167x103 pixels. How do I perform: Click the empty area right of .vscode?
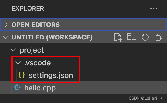pos(123,63)
